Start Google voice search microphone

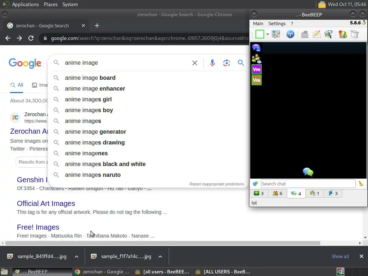[x=212, y=63]
